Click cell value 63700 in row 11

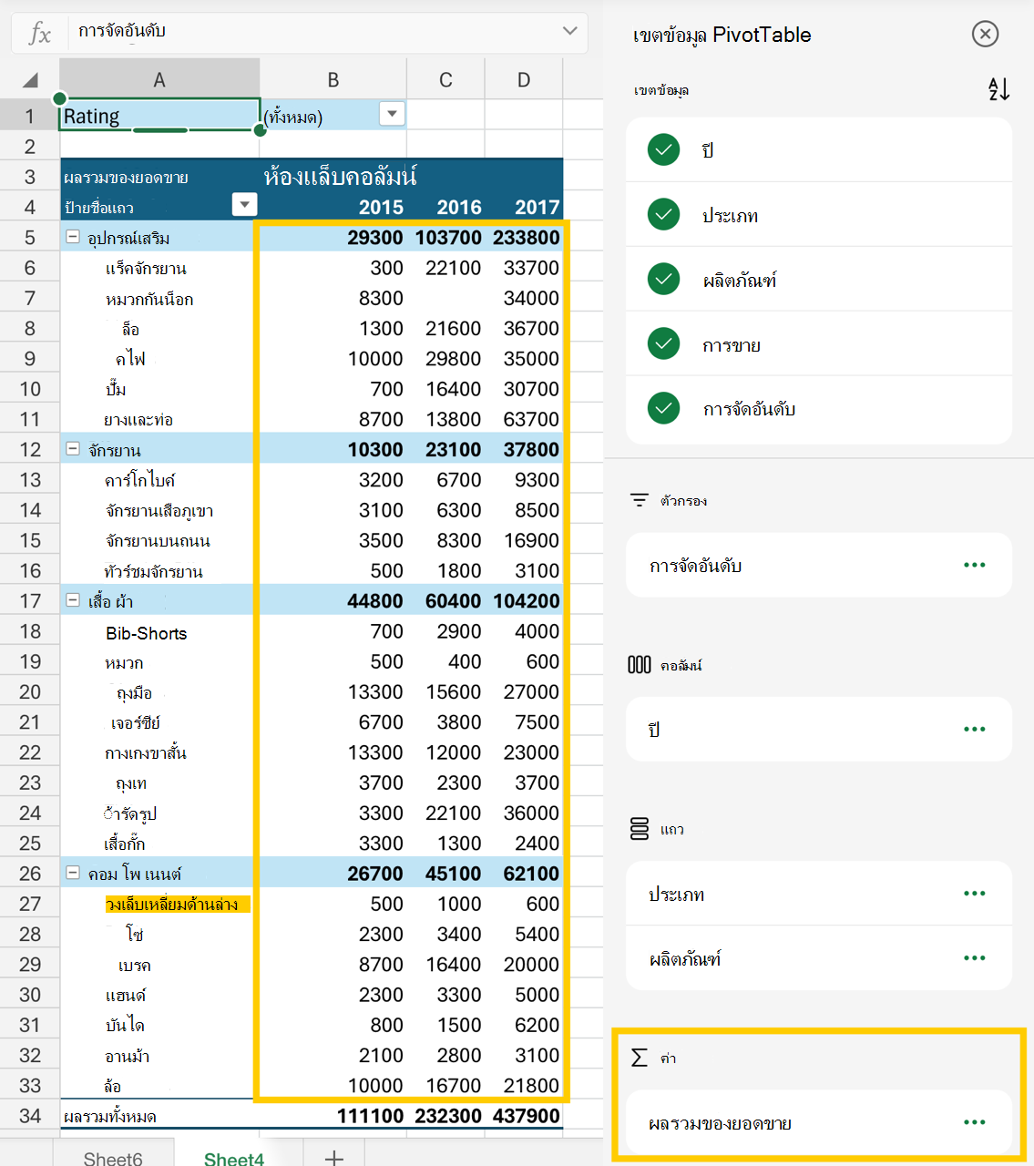pos(531,419)
